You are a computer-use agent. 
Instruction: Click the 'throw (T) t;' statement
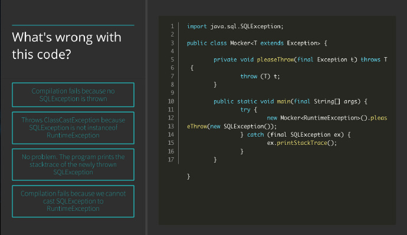tap(260, 76)
